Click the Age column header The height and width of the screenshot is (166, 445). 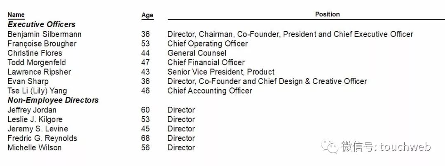(x=147, y=15)
